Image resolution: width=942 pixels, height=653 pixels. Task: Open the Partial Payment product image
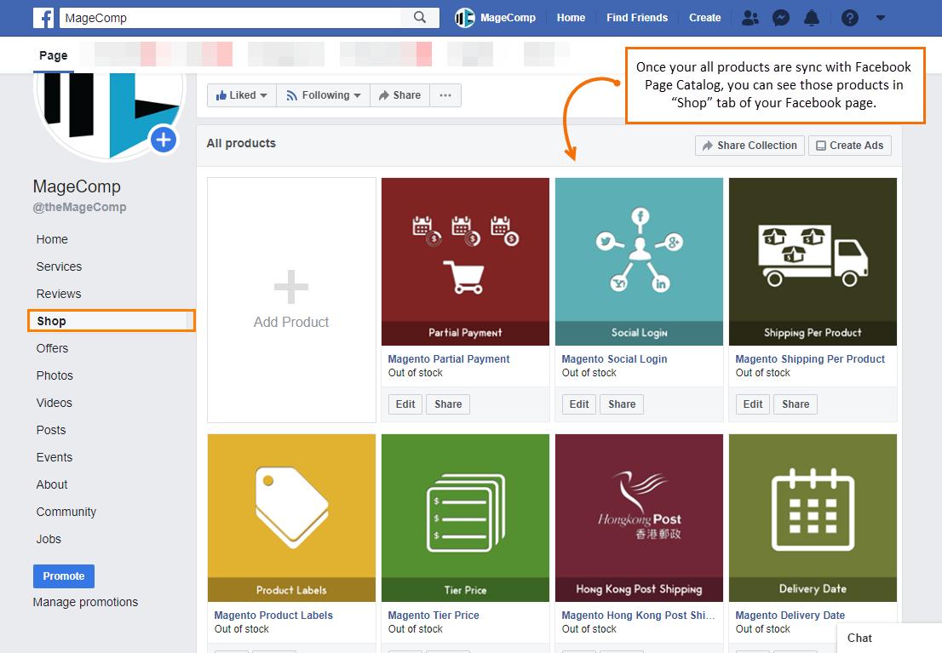click(465, 261)
